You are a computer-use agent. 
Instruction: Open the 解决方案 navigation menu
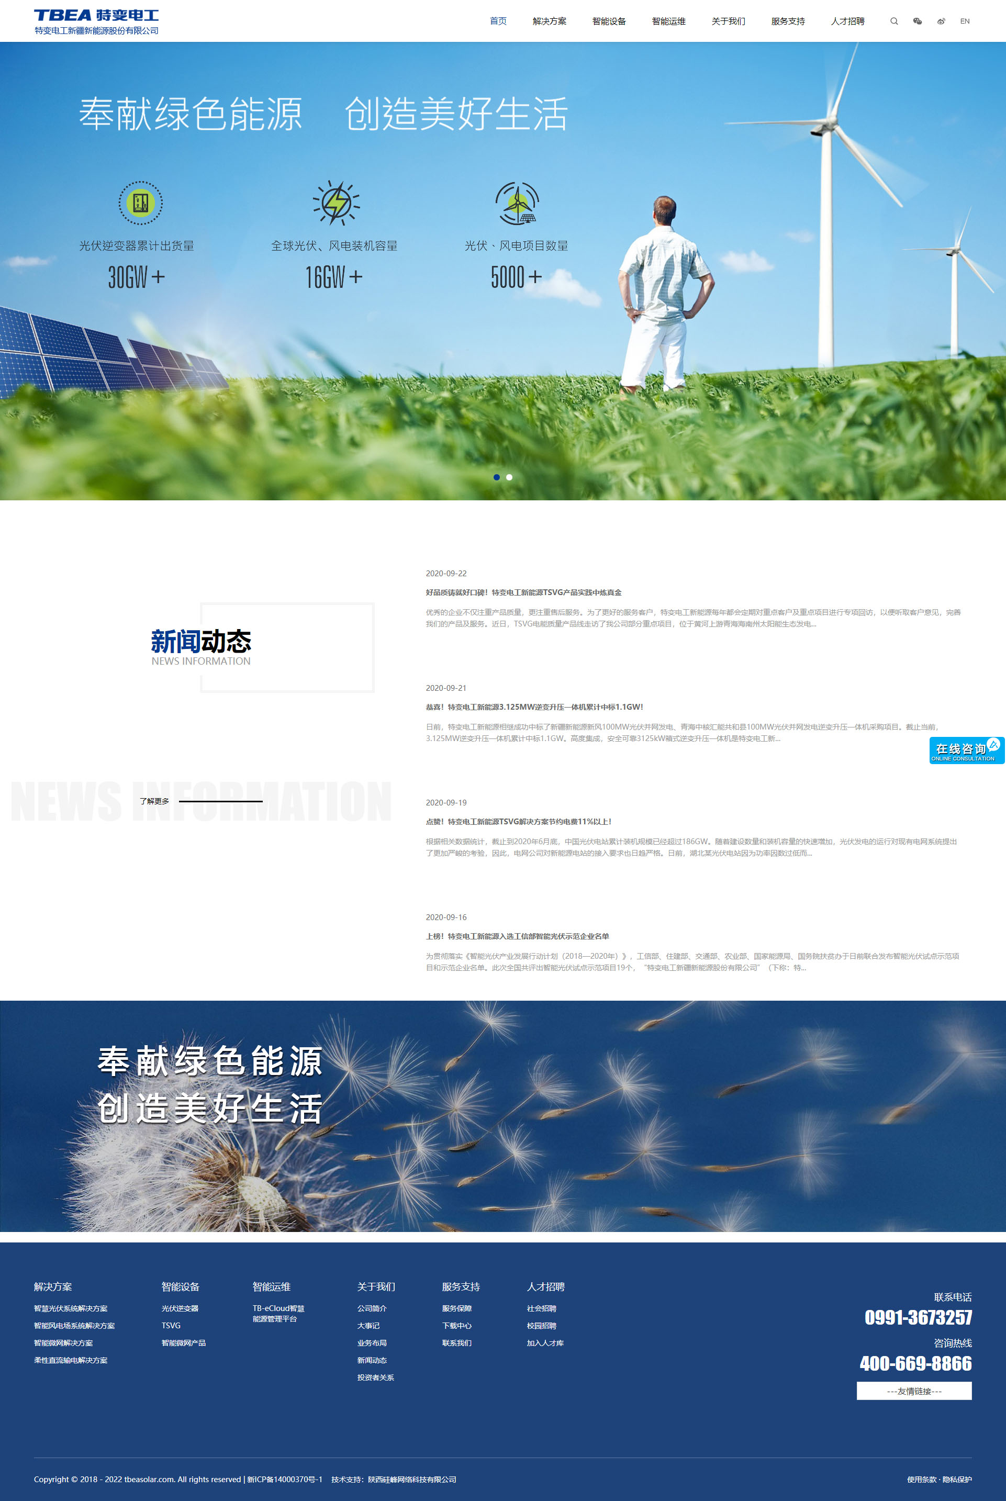(549, 21)
